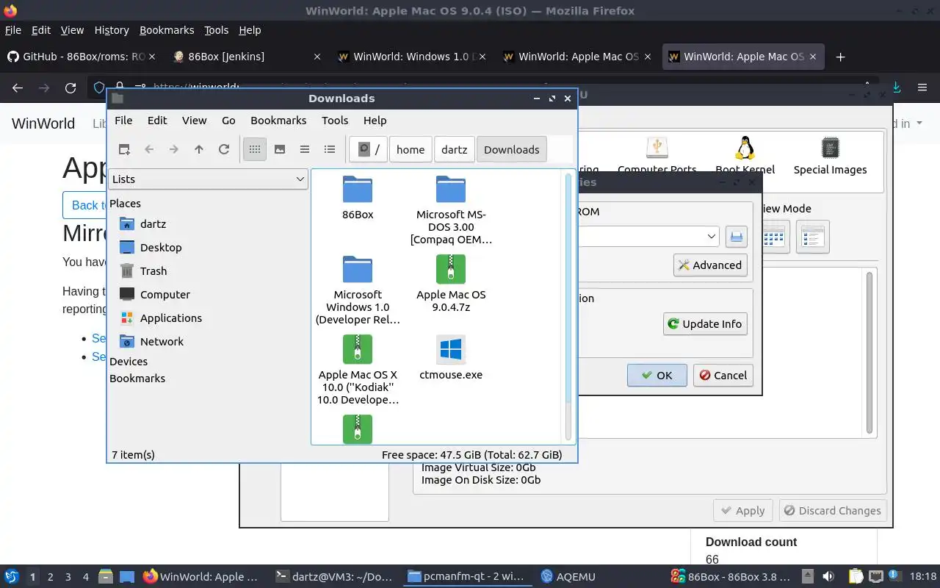
Task: Click the Downloads path segment
Action: point(512,149)
